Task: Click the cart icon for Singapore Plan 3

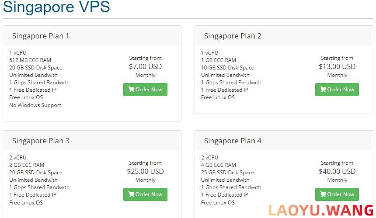Action: click(x=131, y=194)
